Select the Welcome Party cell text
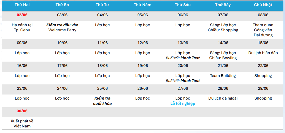This screenshot has width=285, height=133. tap(62, 30)
